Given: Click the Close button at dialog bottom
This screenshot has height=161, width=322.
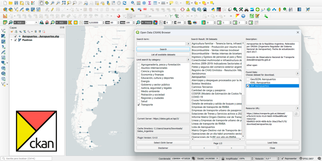Looking at the screenshot, I should (272, 148).
